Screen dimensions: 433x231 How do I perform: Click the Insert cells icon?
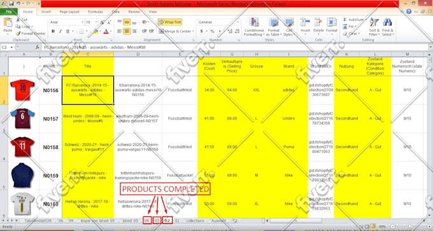coord(305,22)
